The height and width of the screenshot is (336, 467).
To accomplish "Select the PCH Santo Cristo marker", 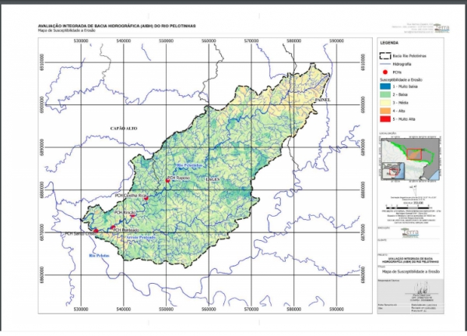I will [97, 232].
